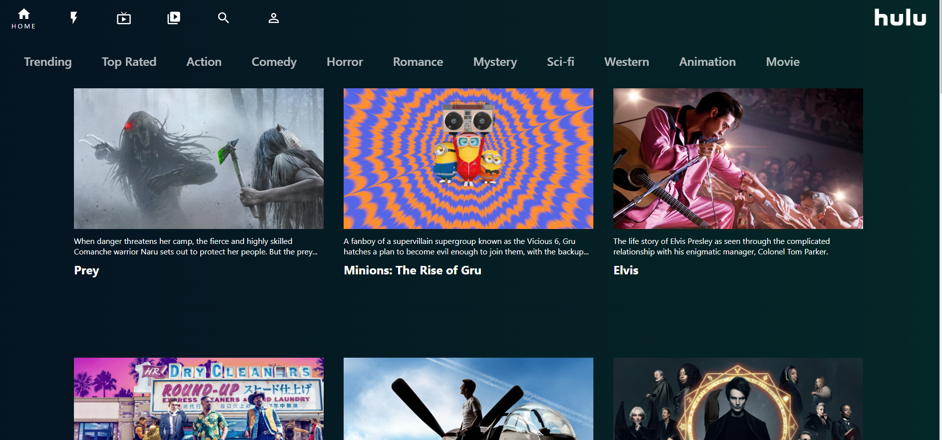Open the Prey movie poster
This screenshot has width=942, height=440.
click(x=199, y=159)
